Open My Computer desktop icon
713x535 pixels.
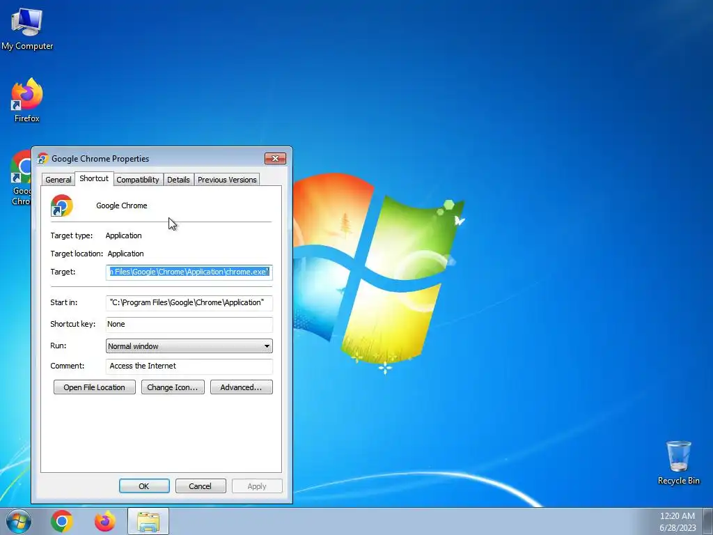pyautogui.click(x=27, y=29)
